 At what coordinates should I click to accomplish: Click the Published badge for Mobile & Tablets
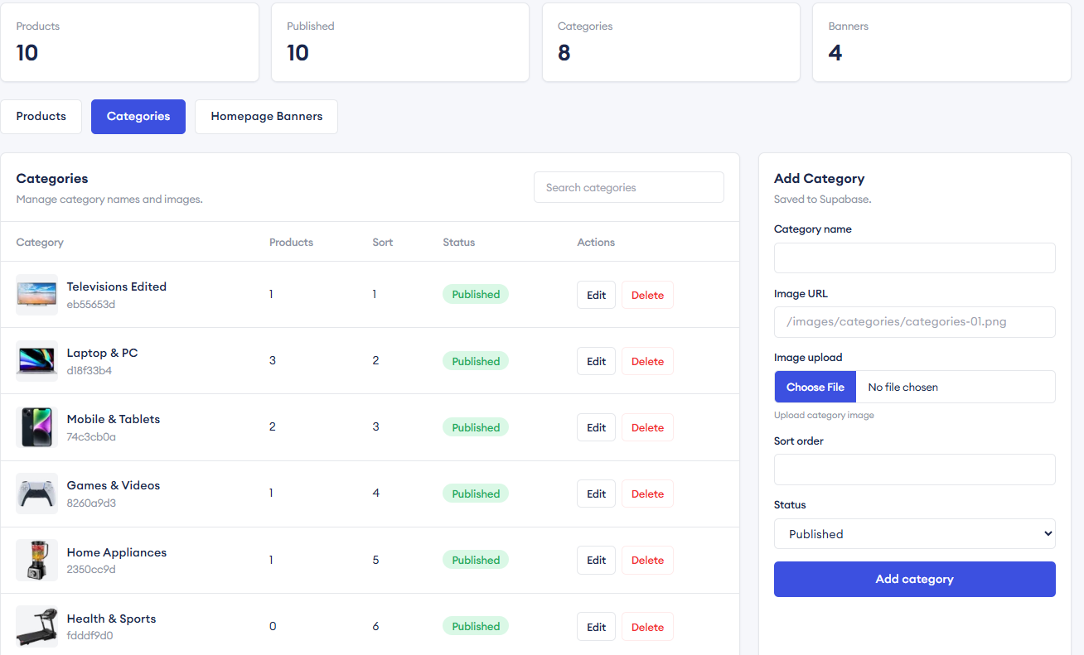(x=476, y=427)
